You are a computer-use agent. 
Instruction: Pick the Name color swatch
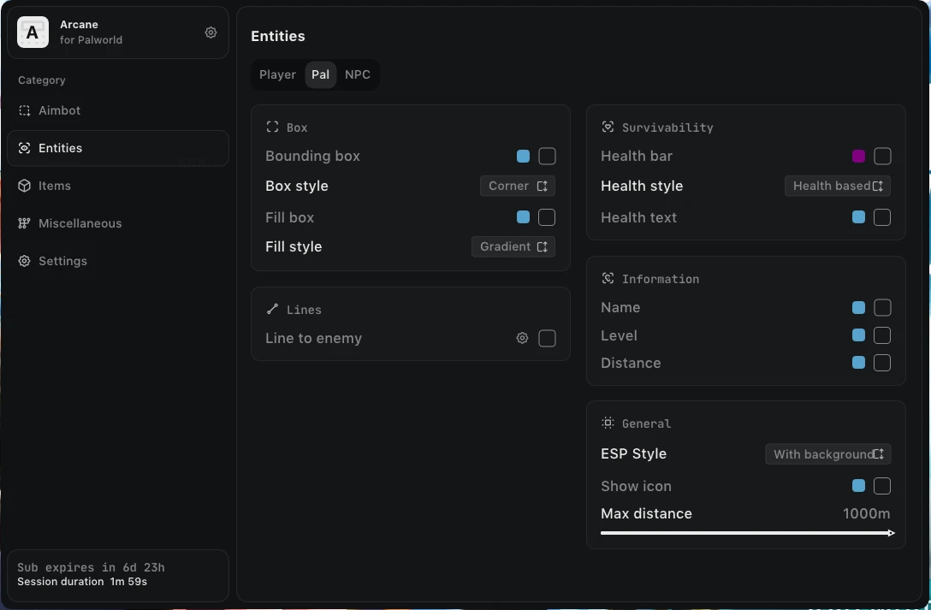click(858, 307)
